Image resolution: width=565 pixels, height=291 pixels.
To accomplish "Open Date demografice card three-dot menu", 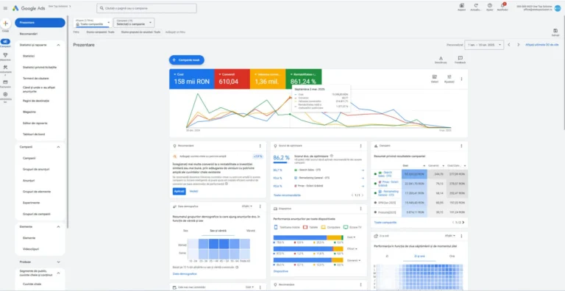I will [260, 206].
